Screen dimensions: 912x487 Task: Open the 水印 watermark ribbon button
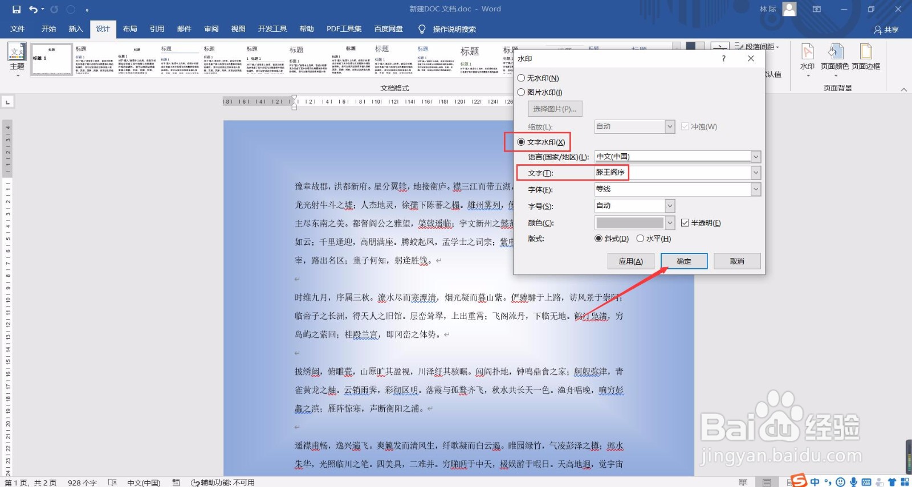808,59
